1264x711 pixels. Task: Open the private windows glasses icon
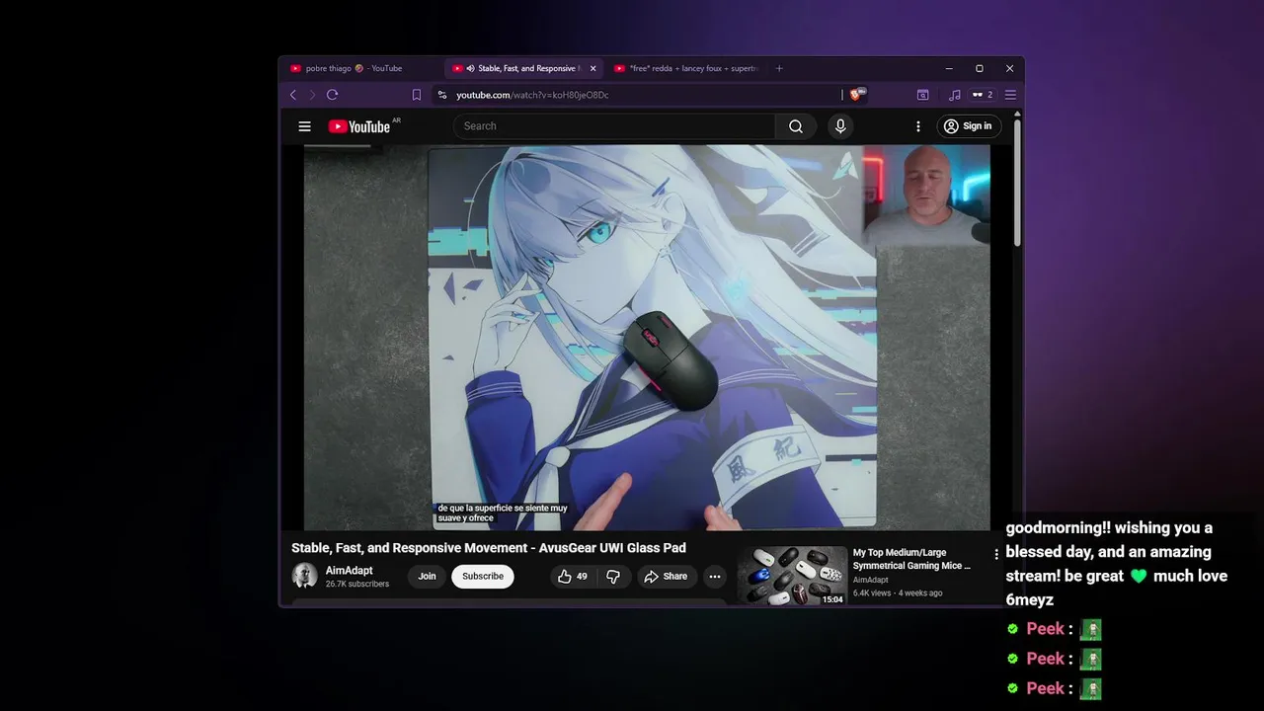point(982,95)
